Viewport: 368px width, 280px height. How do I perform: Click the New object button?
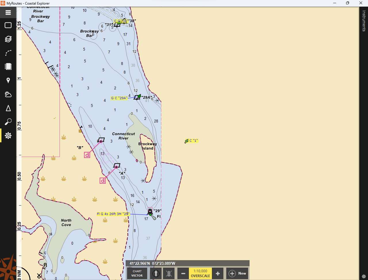pos(237,273)
